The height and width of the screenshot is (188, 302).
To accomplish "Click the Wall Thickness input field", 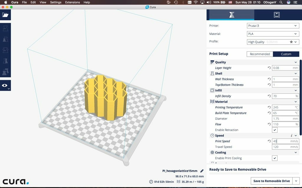I will (x=285, y=79).
